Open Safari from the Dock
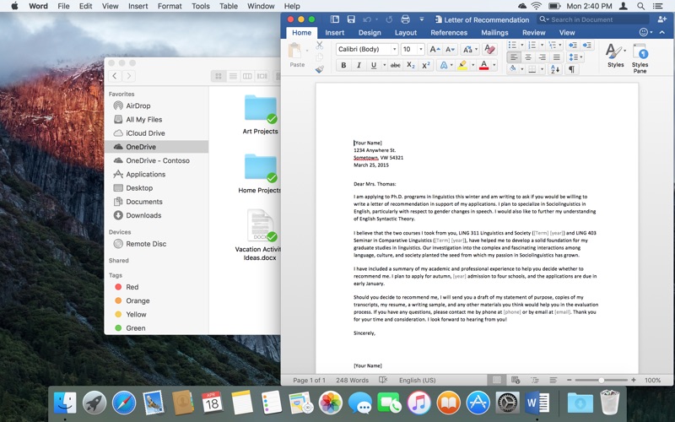Image resolution: width=675 pixels, height=422 pixels. click(x=124, y=403)
